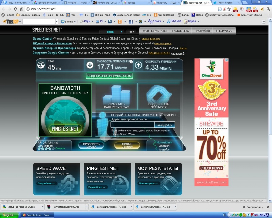Click Все загрузки link
Image resolution: width=272 pixels, height=218 pixels.
pos(255,207)
